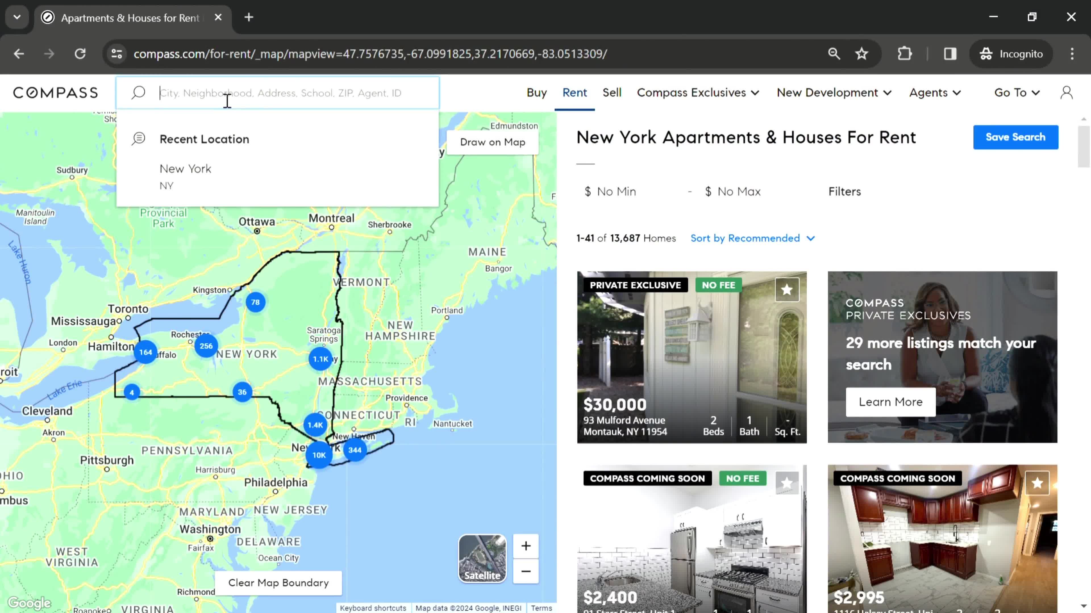
Task: Click the search magnifier icon
Action: click(x=138, y=93)
